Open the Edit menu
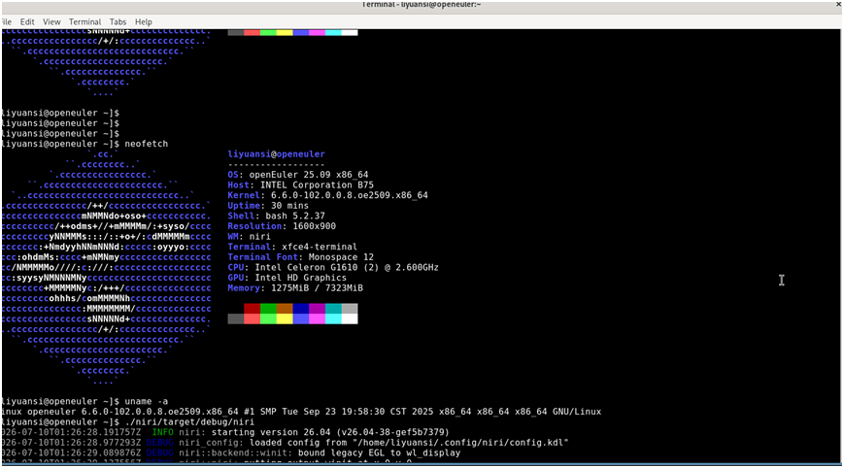 [27, 22]
